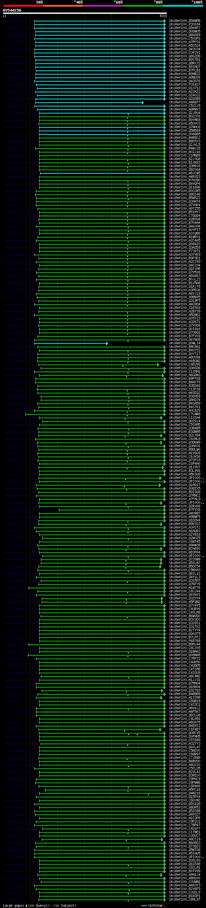206x908 pixels.
Task: Select label UniRef100_Q8GZD8
Action: click(185, 56)
